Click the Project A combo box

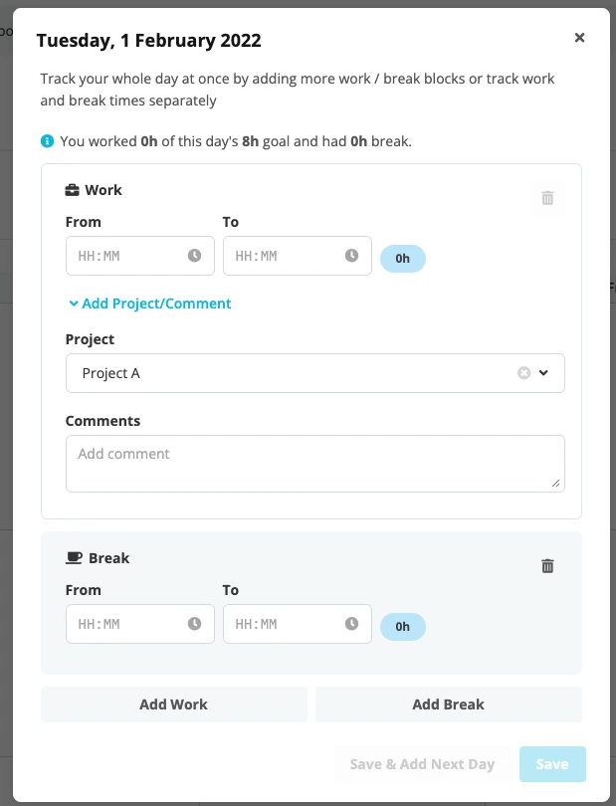click(x=315, y=373)
